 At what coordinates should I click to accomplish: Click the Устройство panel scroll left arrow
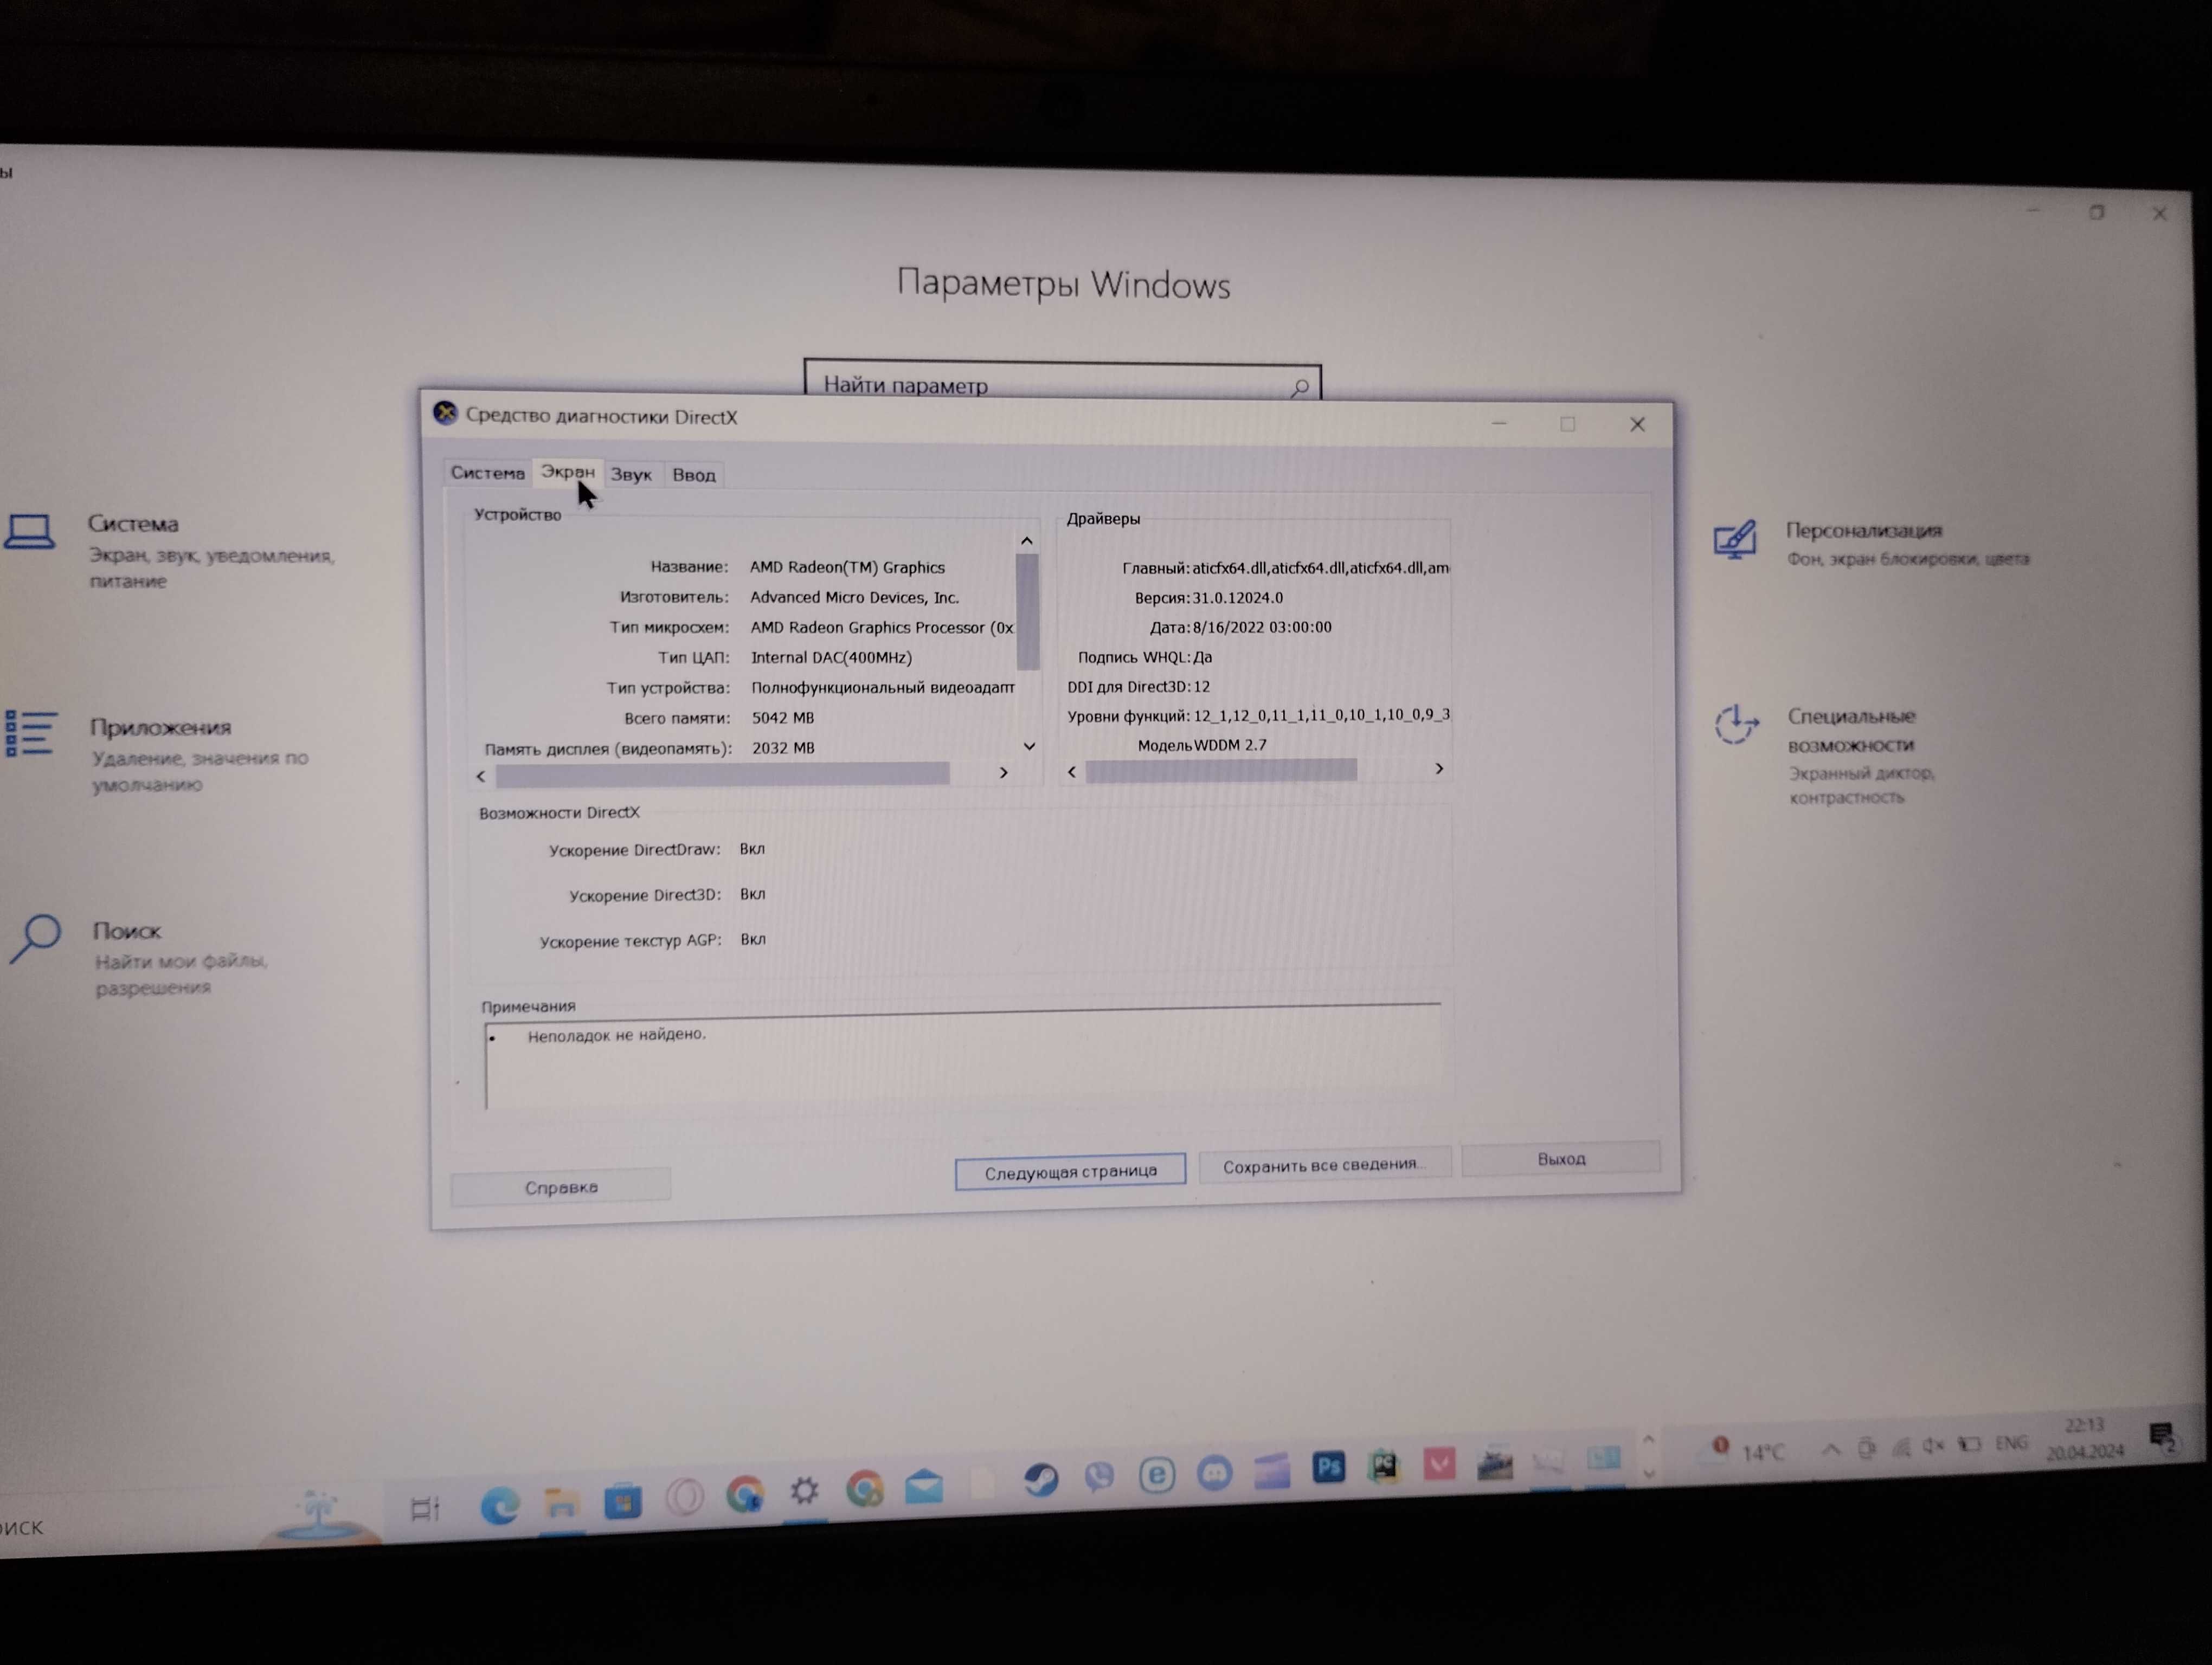pyautogui.click(x=481, y=777)
